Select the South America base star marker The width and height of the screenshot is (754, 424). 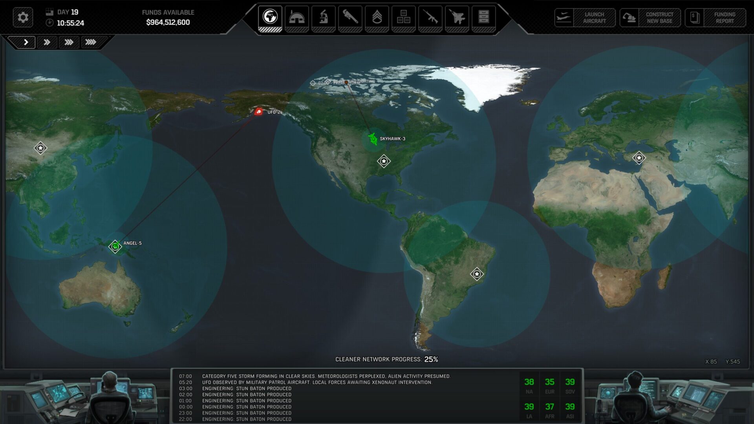tap(477, 274)
